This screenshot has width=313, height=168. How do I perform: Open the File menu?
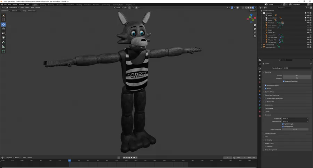click(x=5, y=5)
